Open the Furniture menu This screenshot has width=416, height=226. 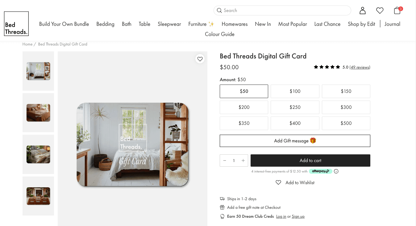(x=201, y=24)
